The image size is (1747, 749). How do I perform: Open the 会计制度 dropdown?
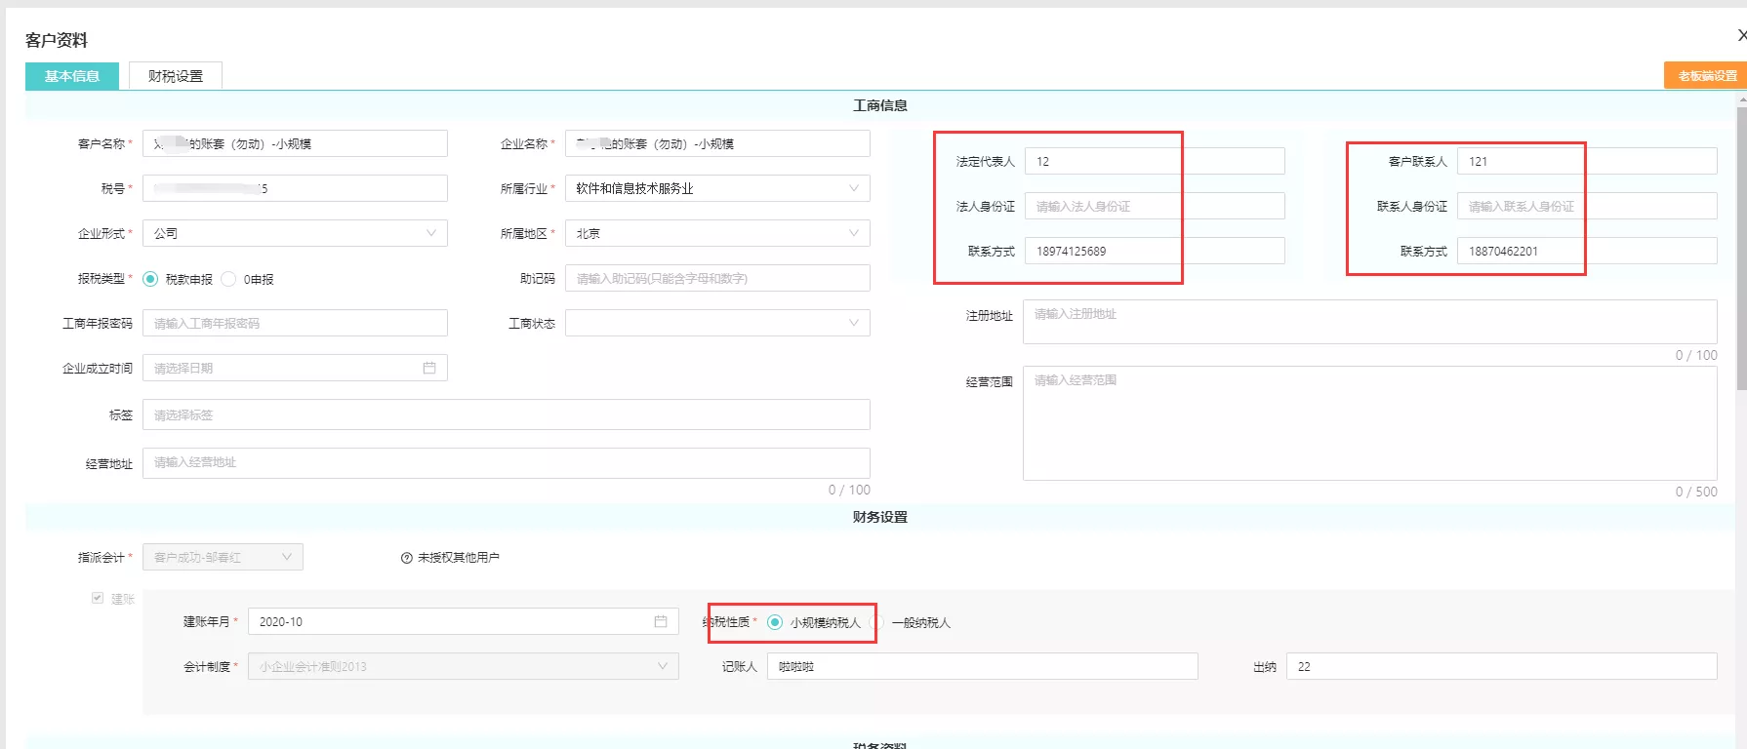pos(463,666)
